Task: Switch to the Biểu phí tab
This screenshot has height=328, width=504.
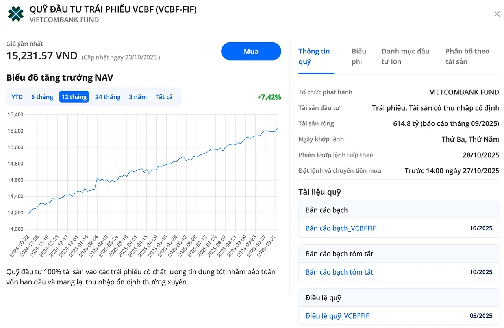Action: [359, 57]
